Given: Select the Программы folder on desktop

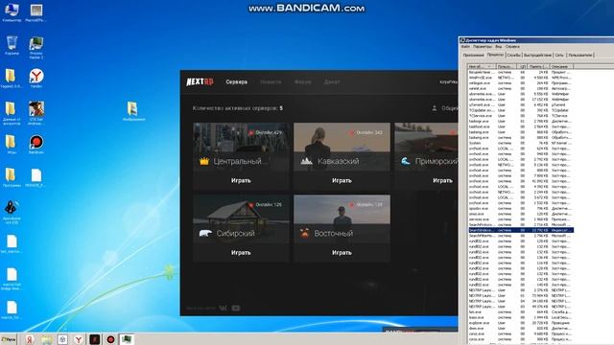Looking at the screenshot, I should click(12, 177).
